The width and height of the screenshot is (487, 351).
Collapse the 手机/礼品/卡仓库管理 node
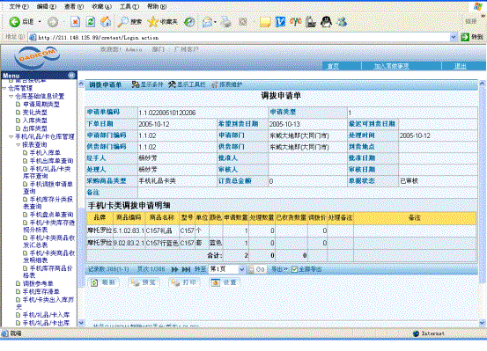click(x=11, y=137)
